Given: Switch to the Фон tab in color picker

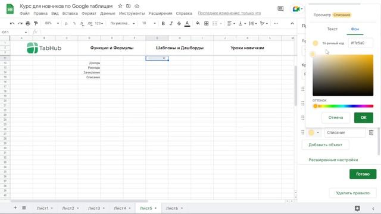Looking at the screenshot, I should coord(355,29).
